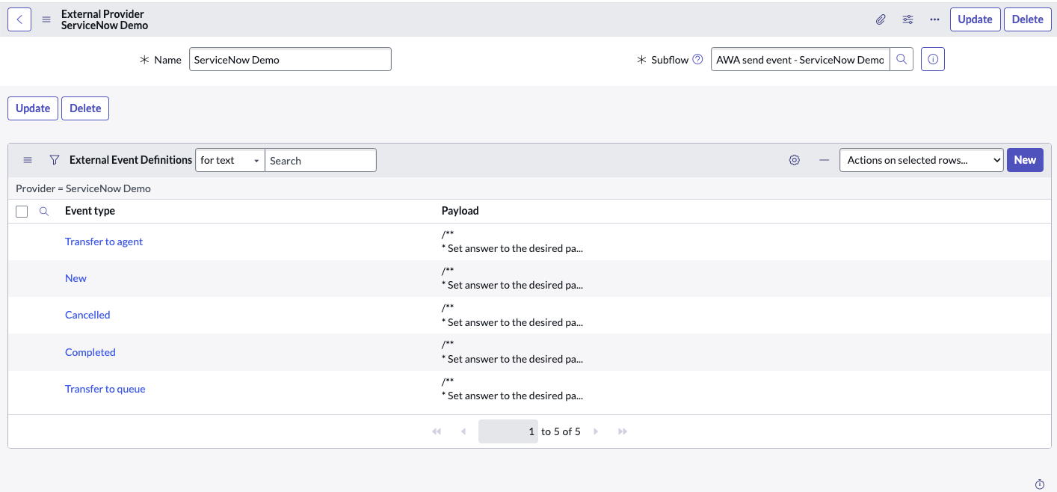Image resolution: width=1057 pixels, height=492 pixels.
Task: Open personalize form settings icon
Action: [x=907, y=19]
